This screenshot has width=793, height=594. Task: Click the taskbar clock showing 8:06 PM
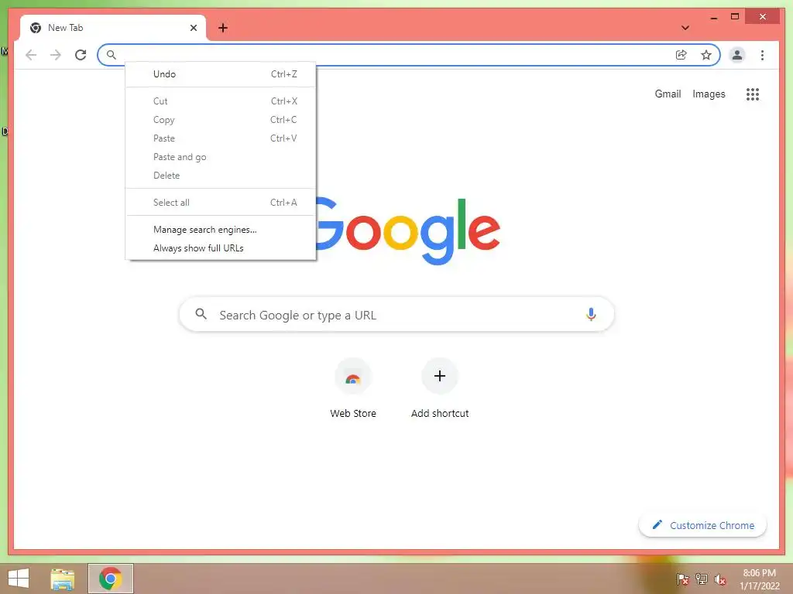click(759, 579)
